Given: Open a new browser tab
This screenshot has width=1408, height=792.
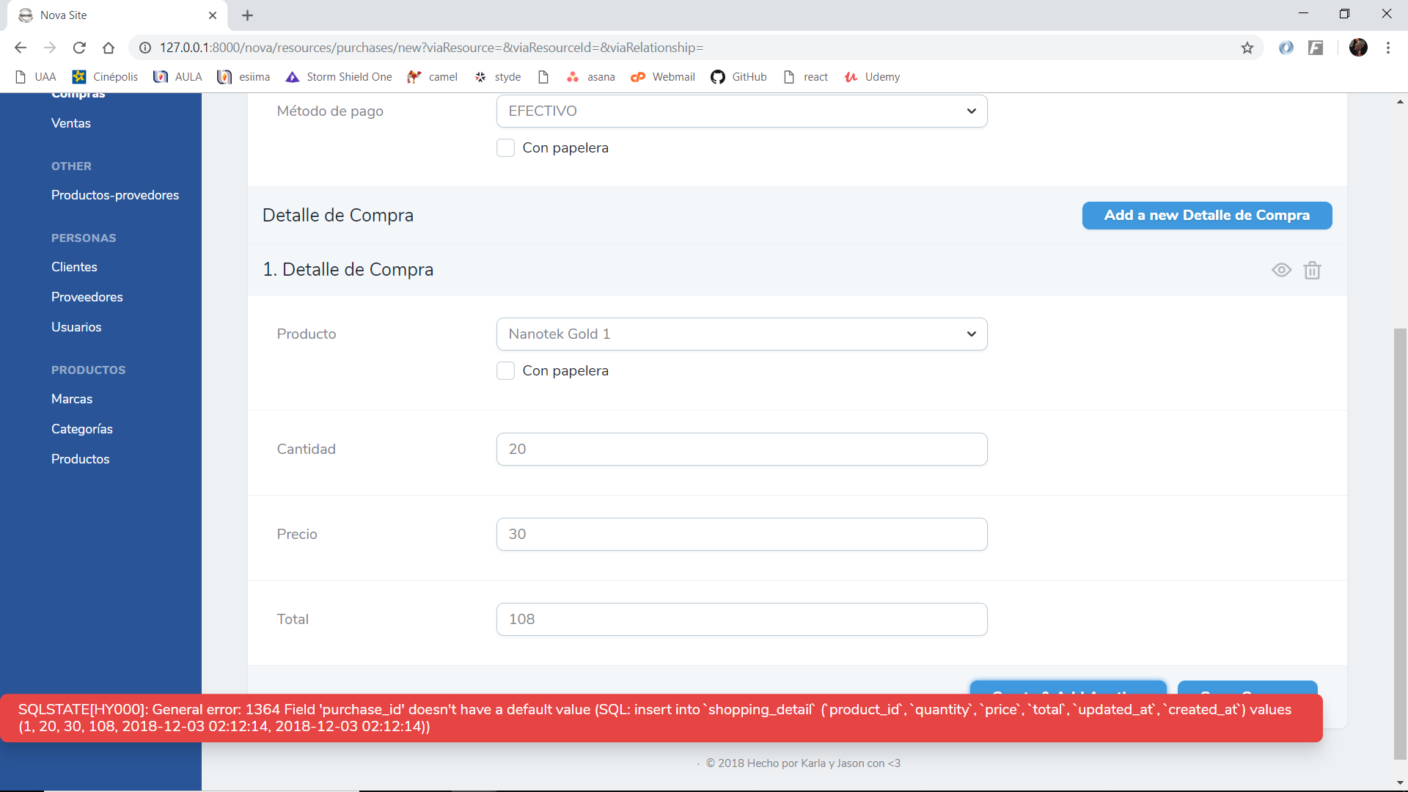Looking at the screenshot, I should pos(248,15).
